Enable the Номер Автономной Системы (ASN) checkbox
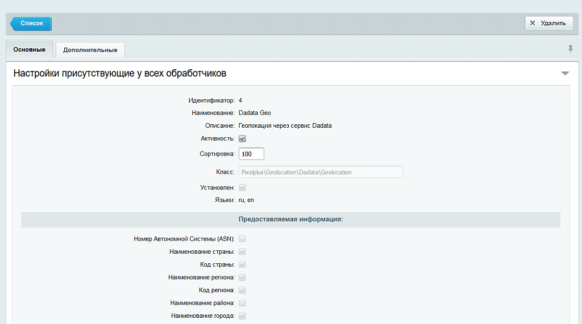The height and width of the screenshot is (324, 582). pos(242,239)
